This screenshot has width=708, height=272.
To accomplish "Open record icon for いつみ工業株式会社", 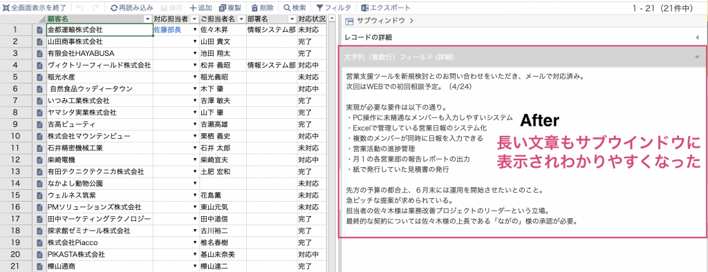I will coord(39,101).
